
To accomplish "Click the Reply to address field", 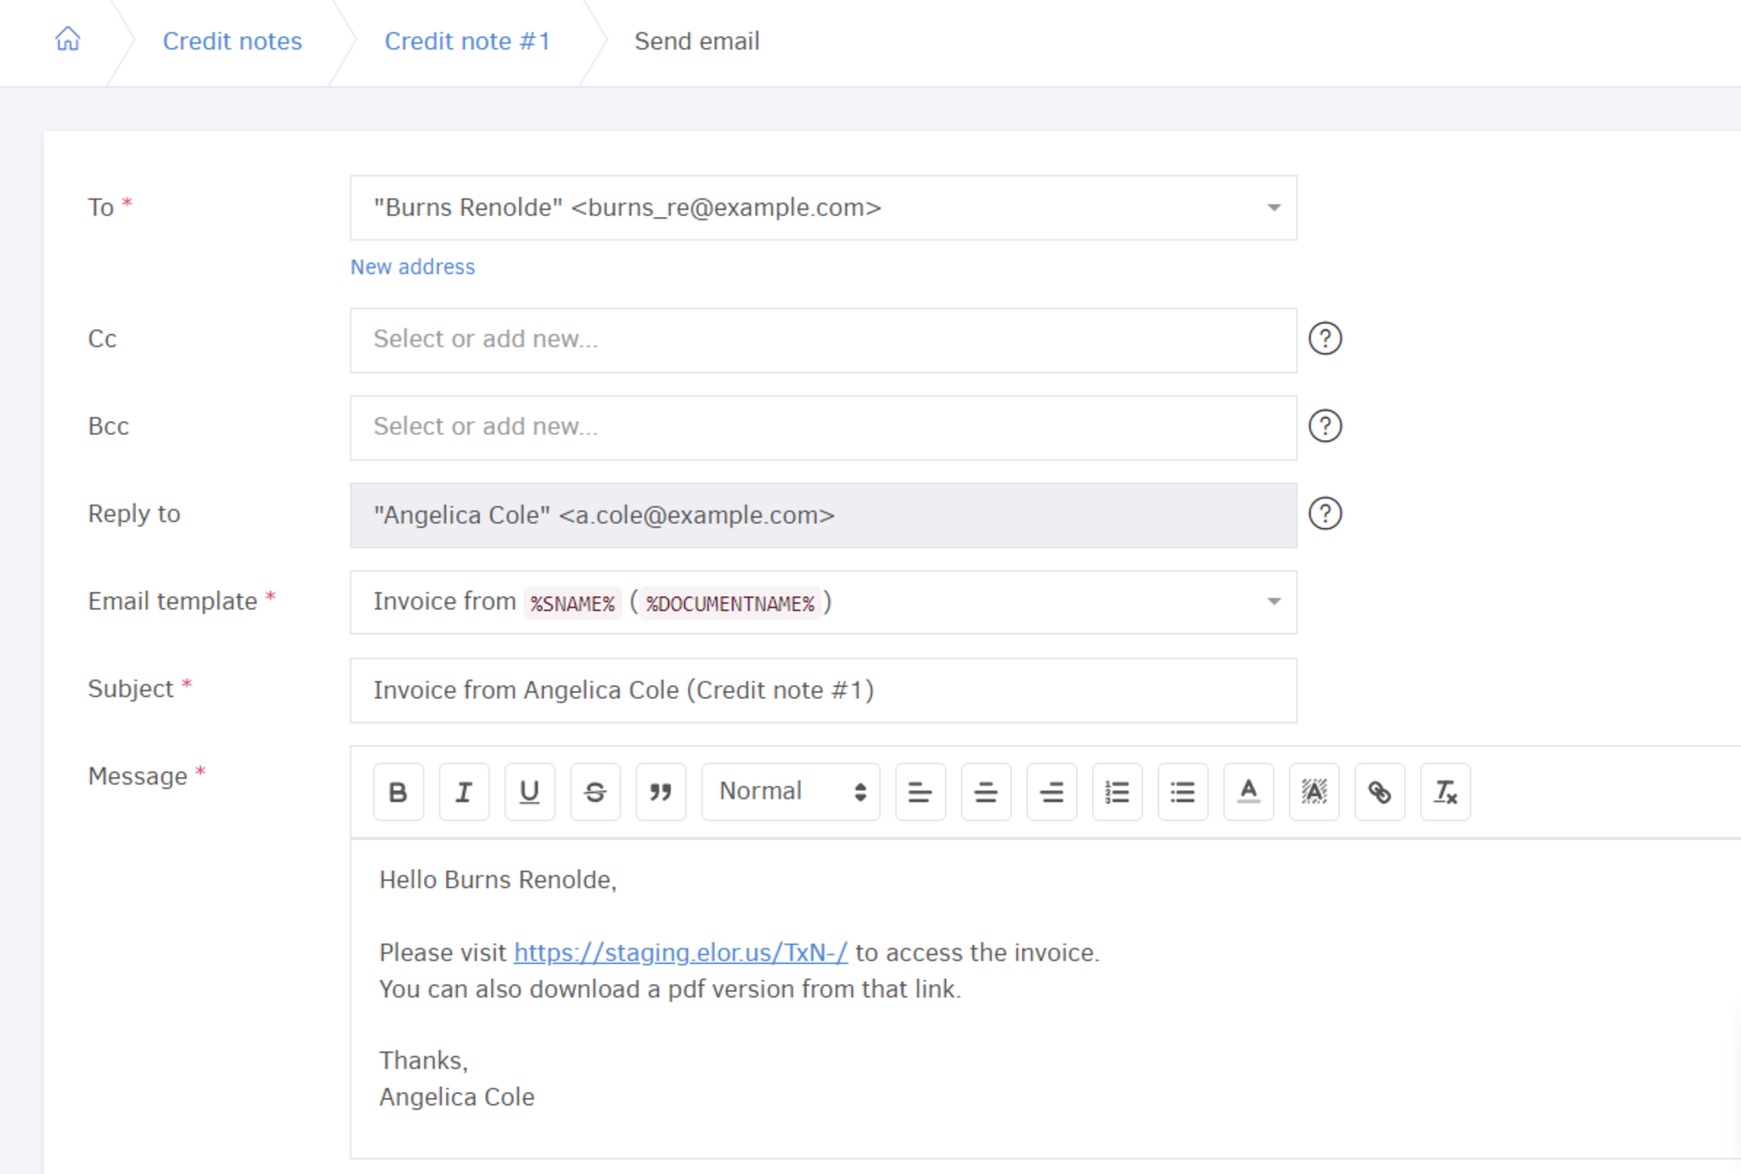I will point(823,516).
